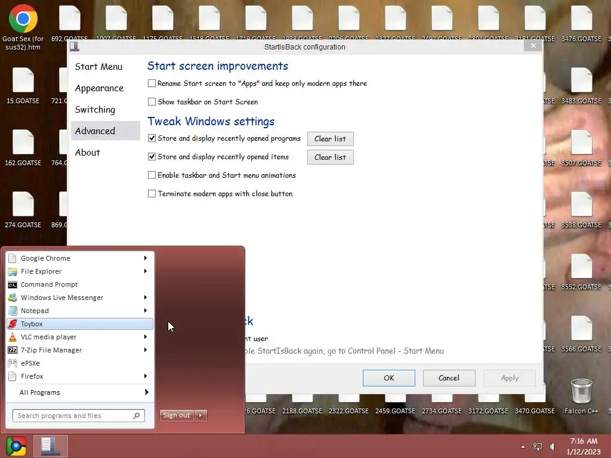The height and width of the screenshot is (458, 611).
Task: Click the Command Prompt icon in Start menu
Action: pos(13,284)
